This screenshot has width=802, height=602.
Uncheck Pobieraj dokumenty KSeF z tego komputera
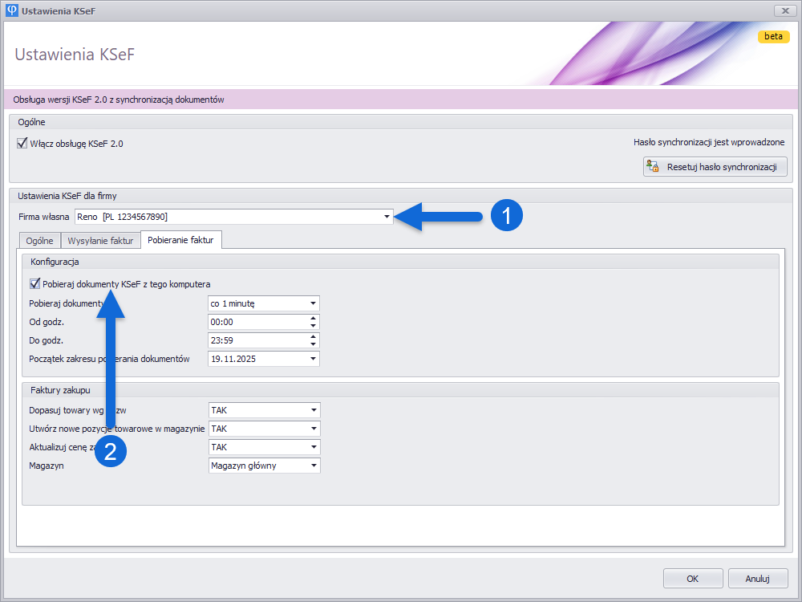[x=34, y=283]
